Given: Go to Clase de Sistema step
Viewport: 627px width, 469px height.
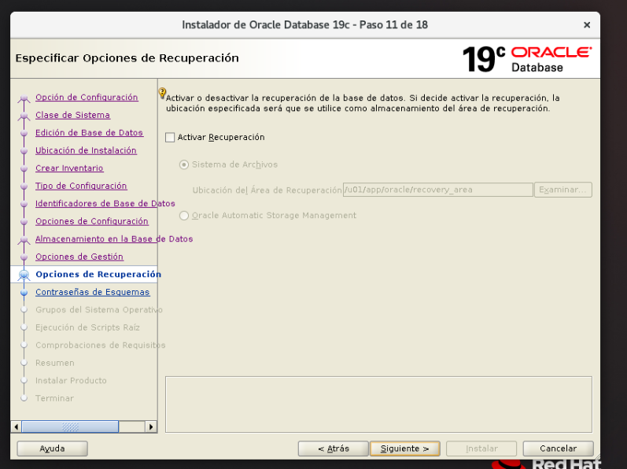Looking at the screenshot, I should 73,115.
